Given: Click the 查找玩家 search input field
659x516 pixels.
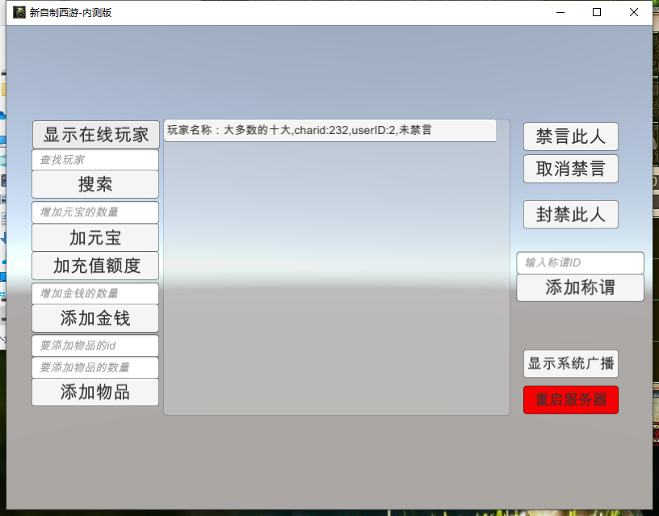Looking at the screenshot, I should tap(94, 159).
